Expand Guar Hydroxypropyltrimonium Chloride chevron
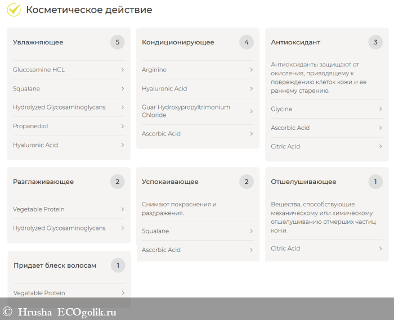394x320 pixels. point(252,111)
